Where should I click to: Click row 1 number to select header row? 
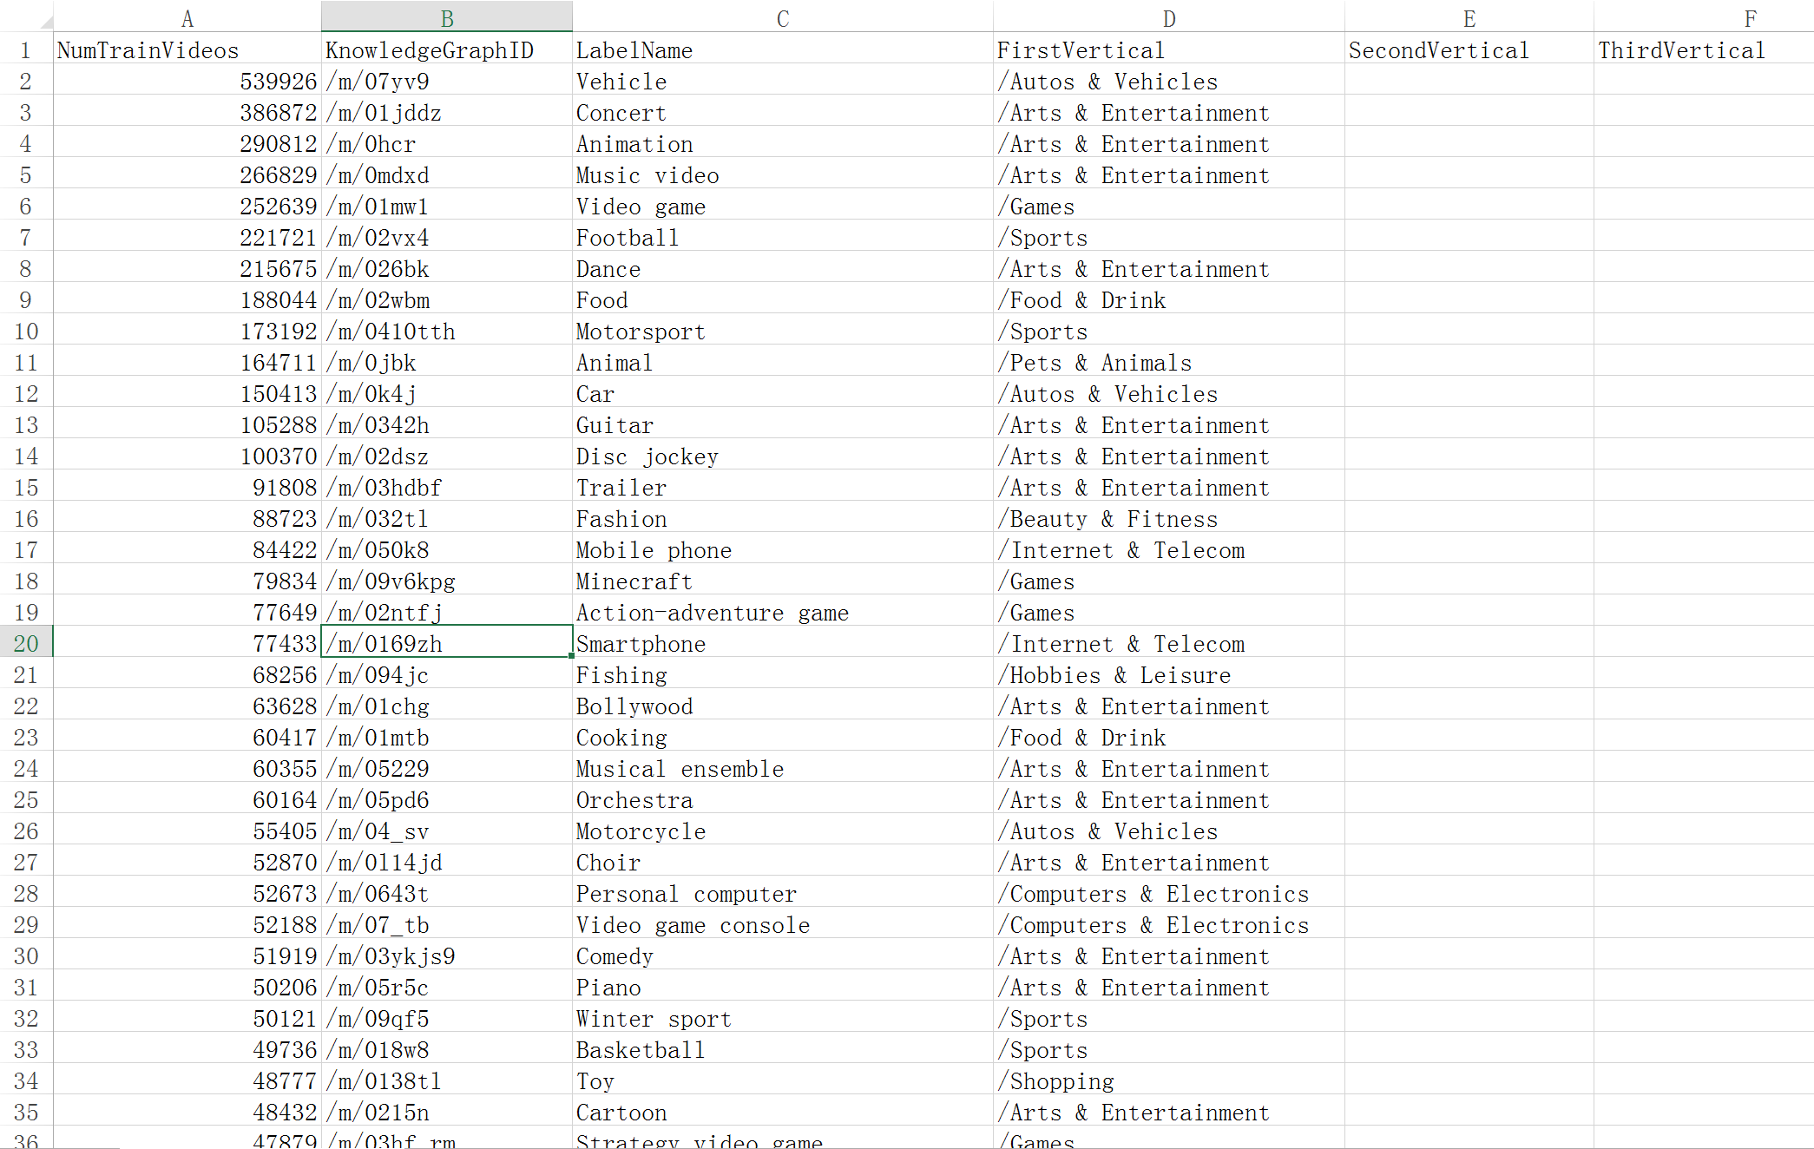point(23,49)
